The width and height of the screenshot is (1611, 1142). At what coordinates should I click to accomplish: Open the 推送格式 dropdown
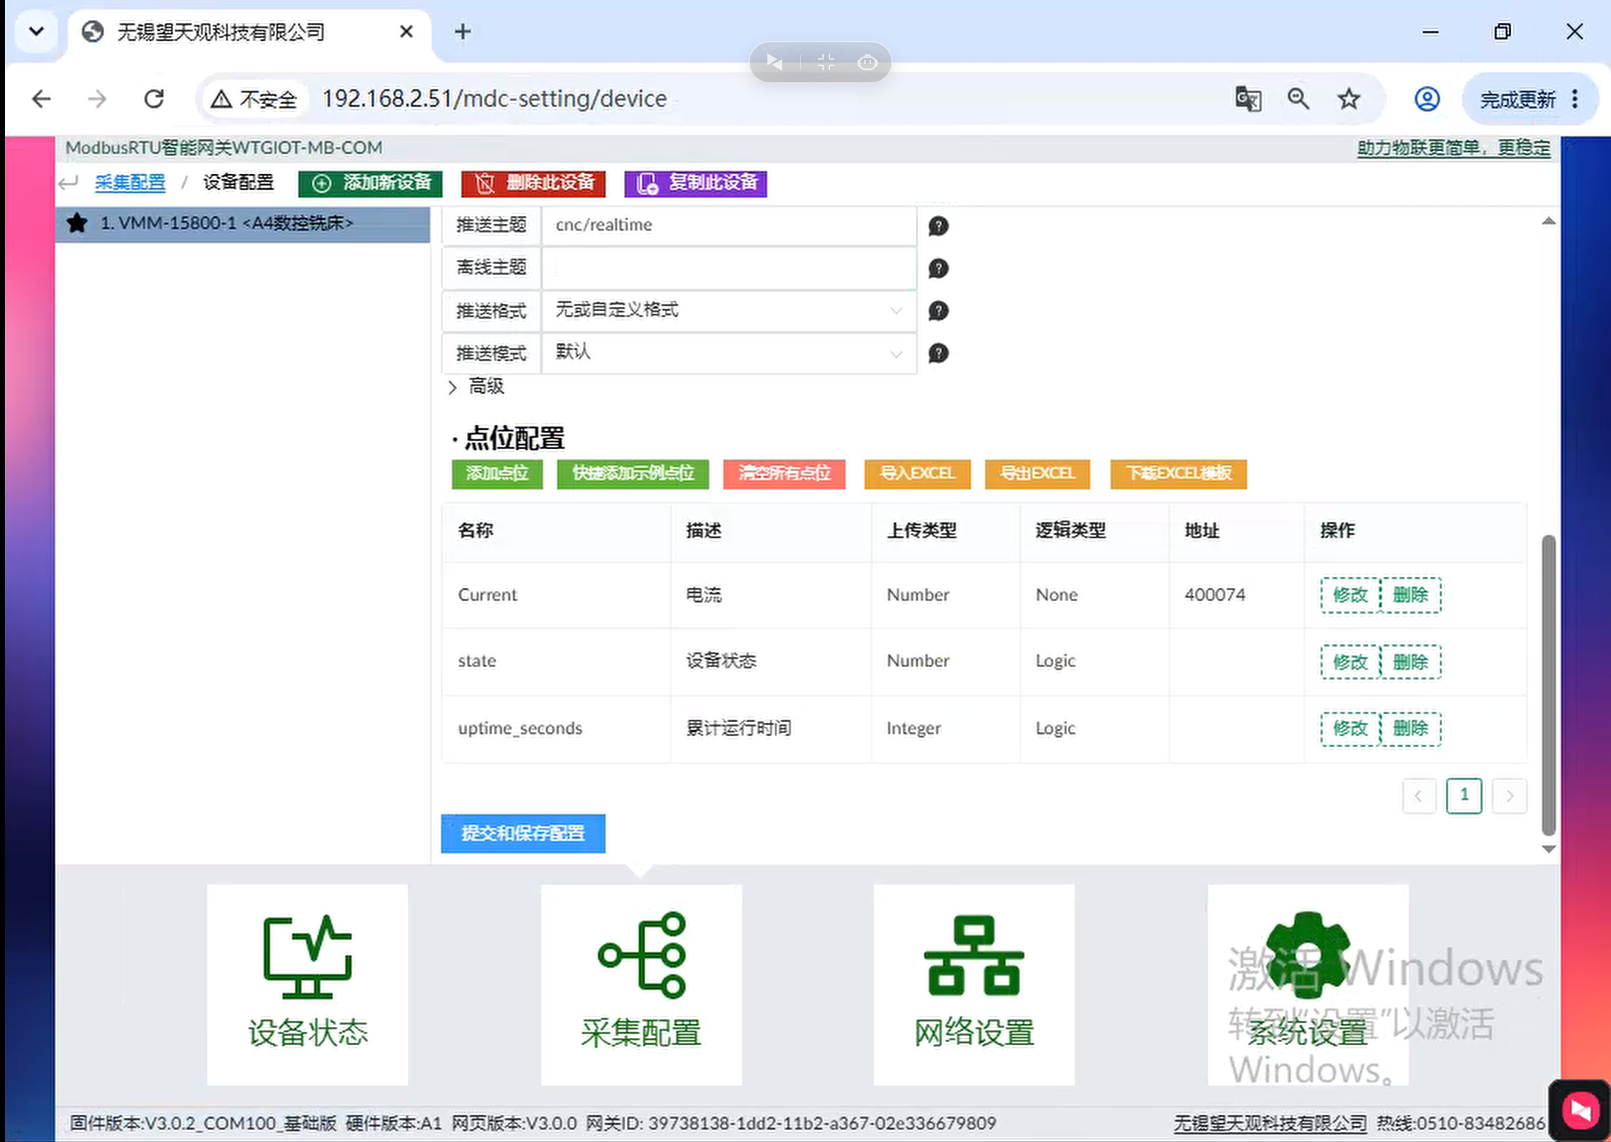pyautogui.click(x=729, y=310)
